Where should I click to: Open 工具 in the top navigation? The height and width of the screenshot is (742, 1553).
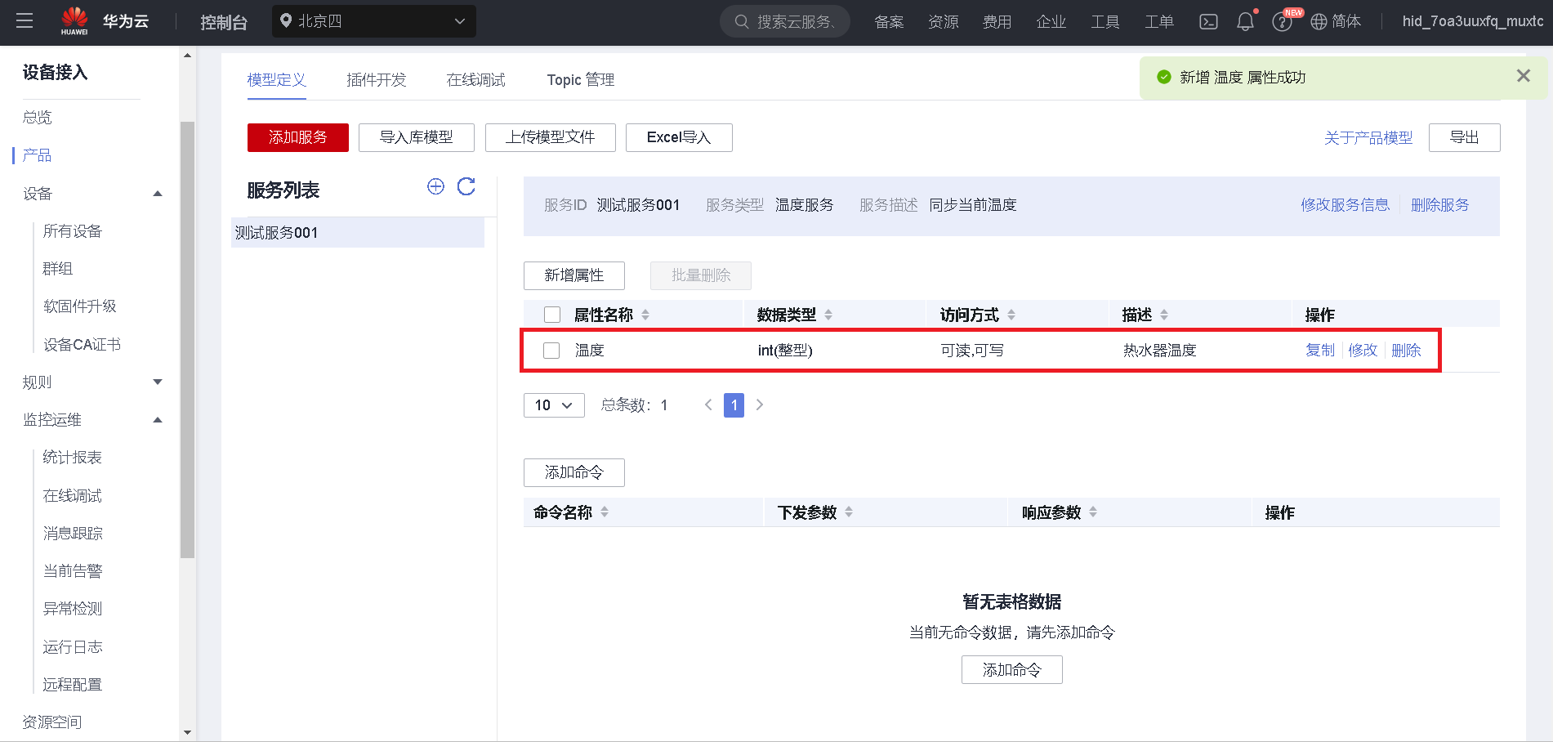[x=1105, y=22]
